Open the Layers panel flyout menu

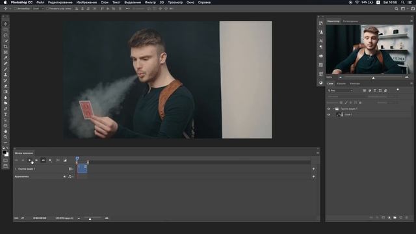[x=411, y=84]
